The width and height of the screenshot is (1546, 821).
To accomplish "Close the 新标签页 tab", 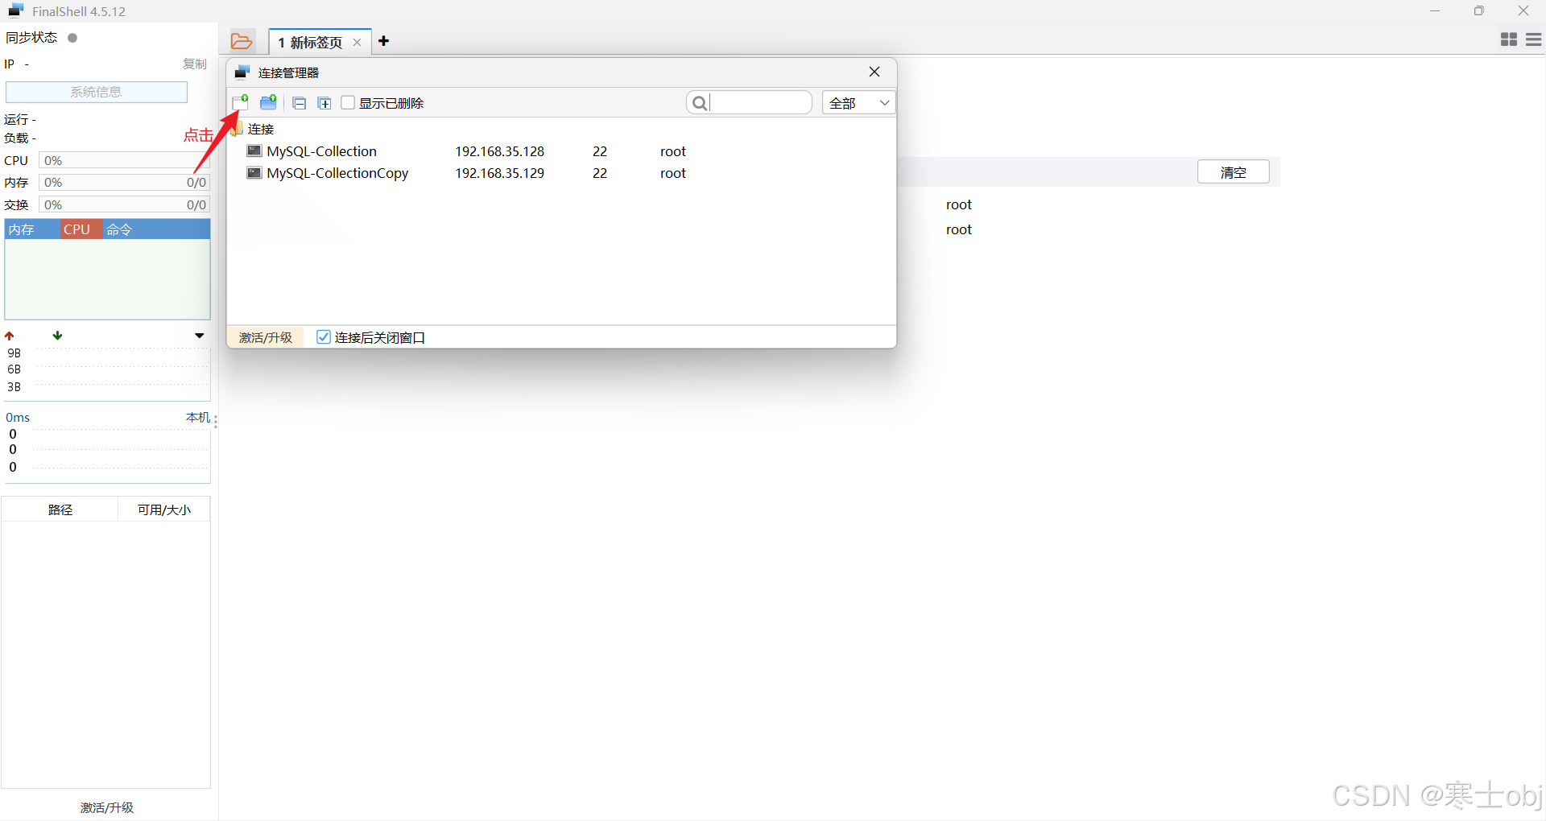I will 357,42.
